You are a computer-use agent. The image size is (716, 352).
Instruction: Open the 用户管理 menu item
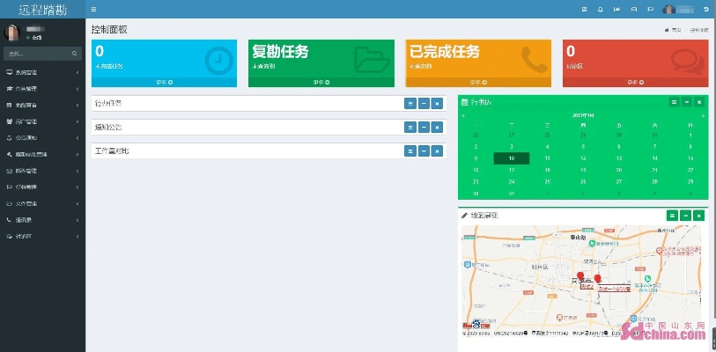click(42, 121)
